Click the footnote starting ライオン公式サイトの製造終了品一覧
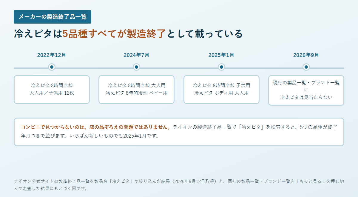The image size is (358, 197). click(179, 185)
